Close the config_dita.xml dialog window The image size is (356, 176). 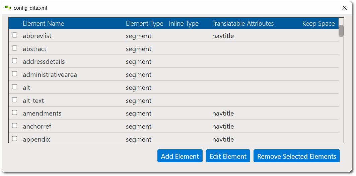[344, 8]
